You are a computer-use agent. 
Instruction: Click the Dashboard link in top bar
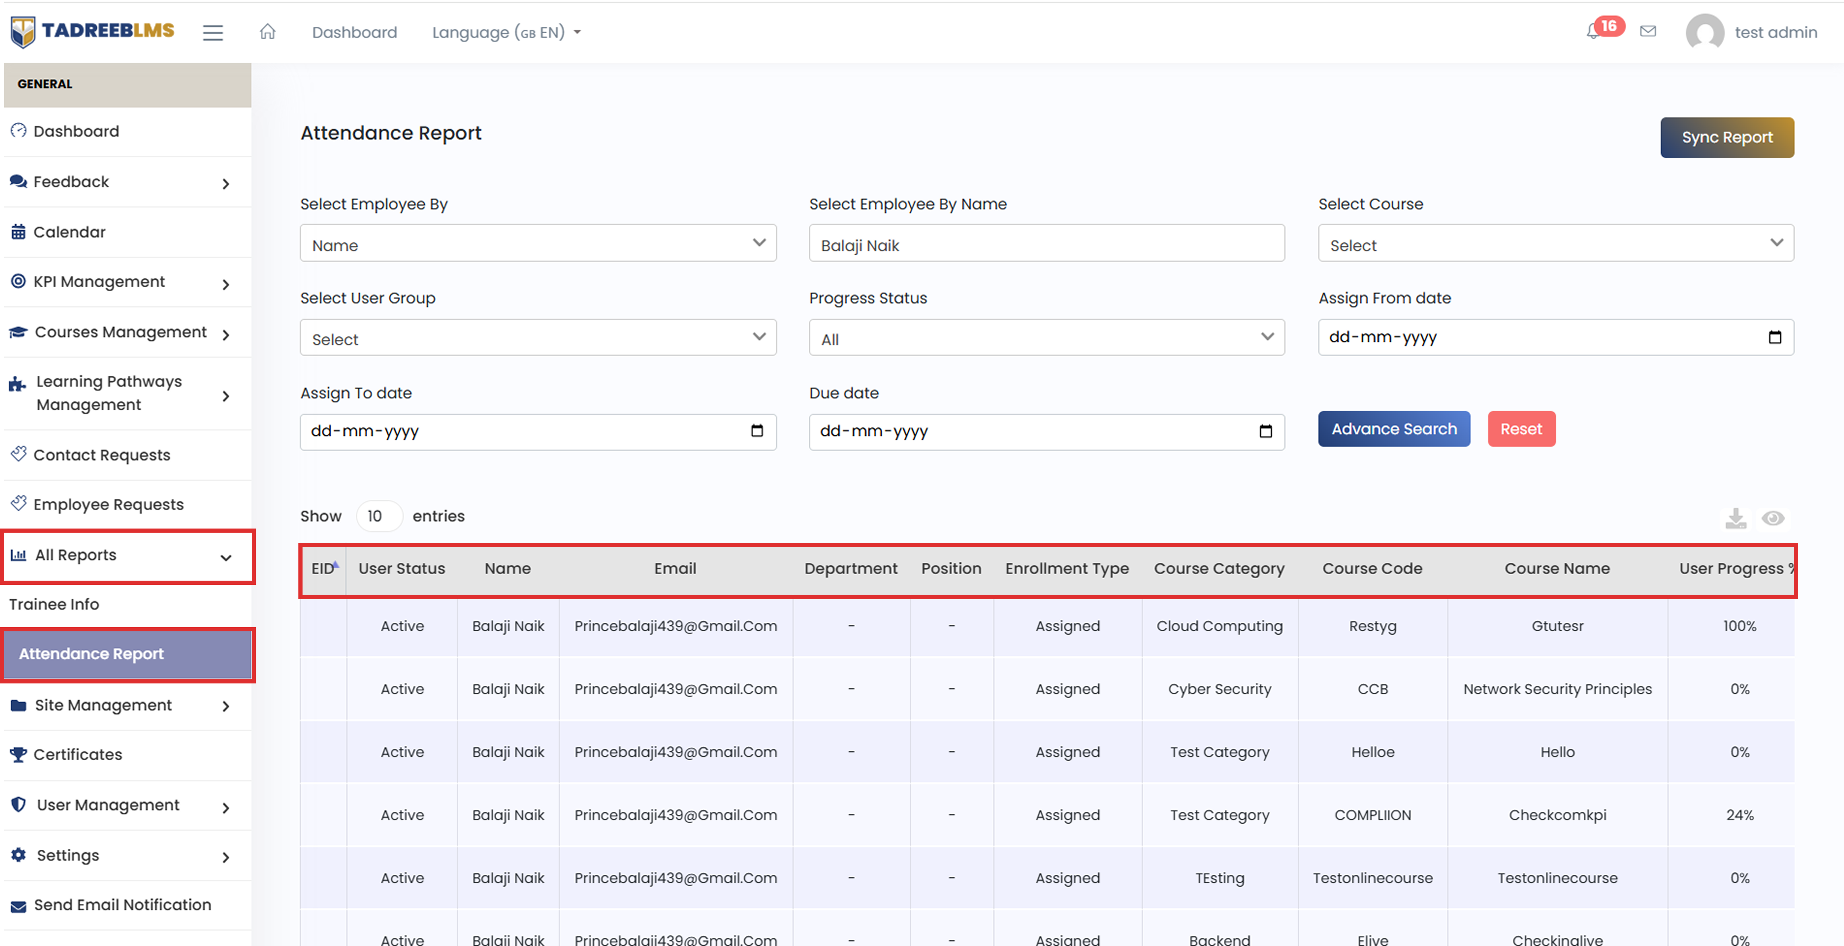354,32
